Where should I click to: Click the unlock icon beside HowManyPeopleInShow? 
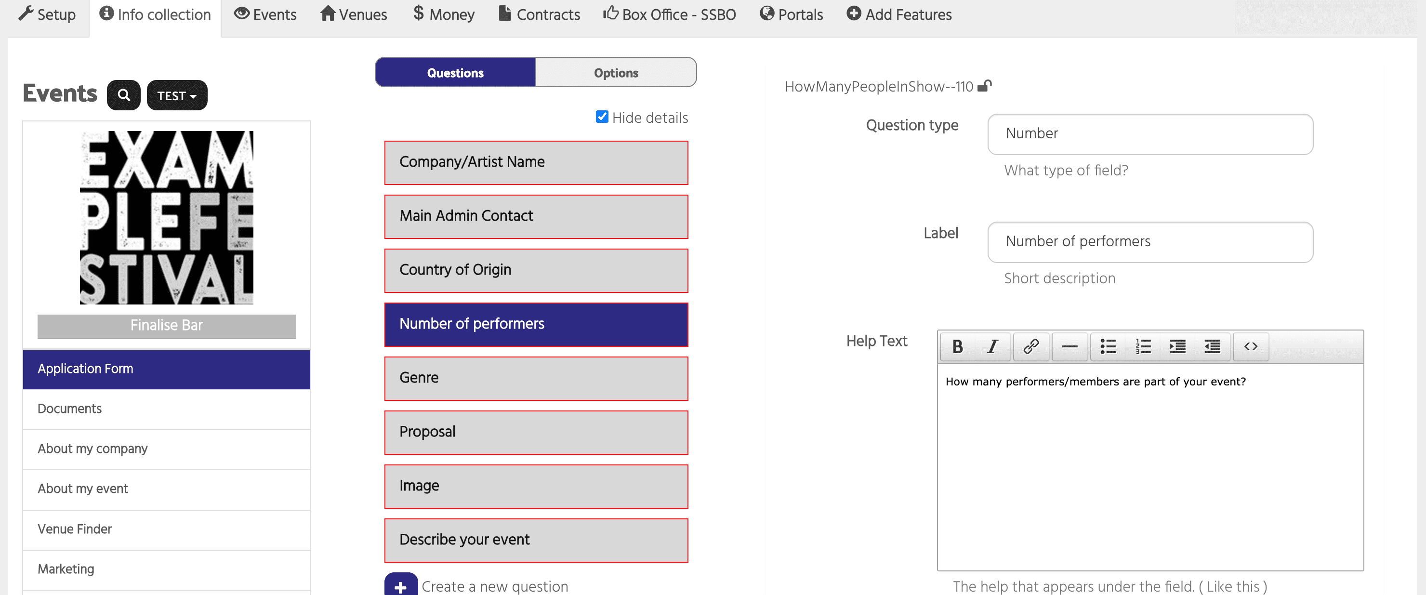984,86
